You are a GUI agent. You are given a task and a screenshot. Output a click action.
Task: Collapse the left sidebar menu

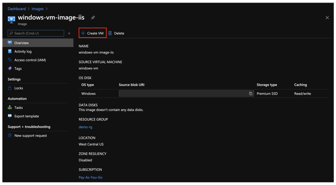69,33
